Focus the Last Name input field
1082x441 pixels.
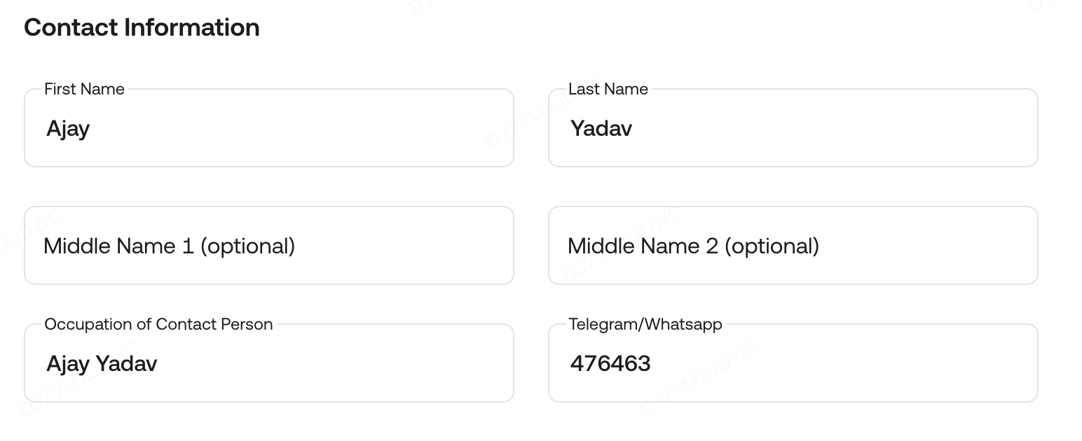[793, 128]
